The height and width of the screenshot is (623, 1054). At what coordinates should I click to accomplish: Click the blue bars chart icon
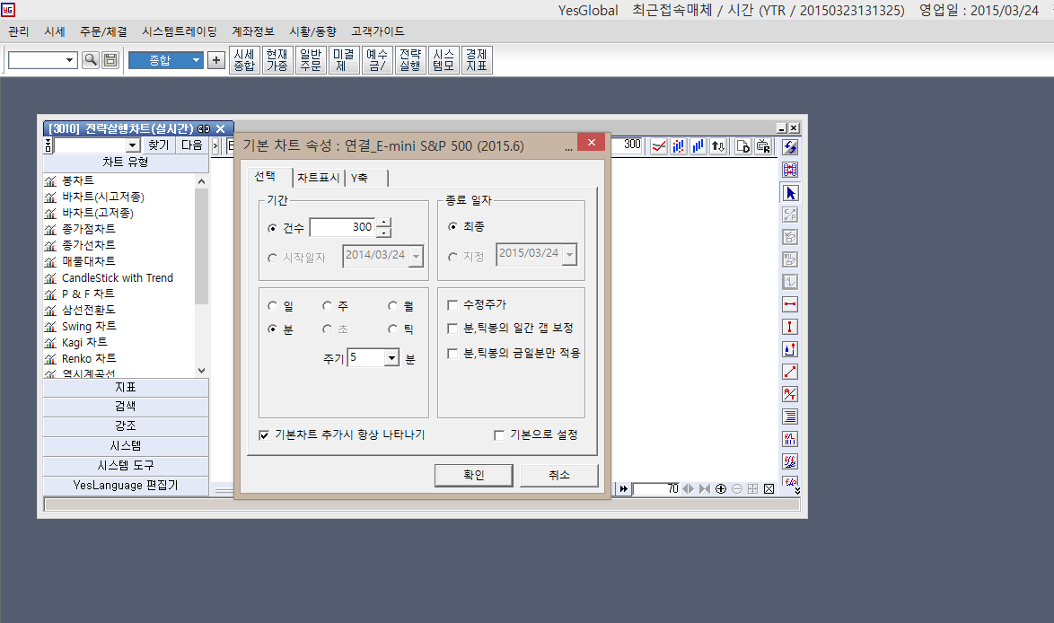(x=698, y=145)
